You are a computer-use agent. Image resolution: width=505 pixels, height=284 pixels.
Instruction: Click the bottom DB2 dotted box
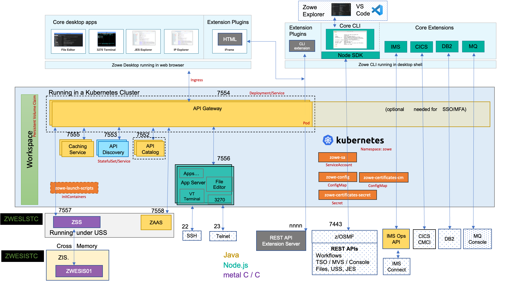point(450,239)
